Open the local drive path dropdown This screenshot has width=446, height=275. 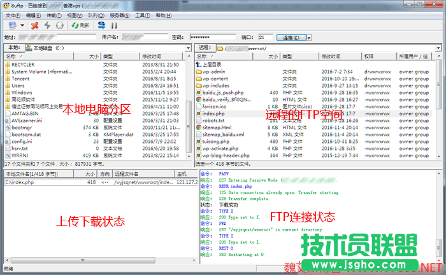click(x=188, y=48)
